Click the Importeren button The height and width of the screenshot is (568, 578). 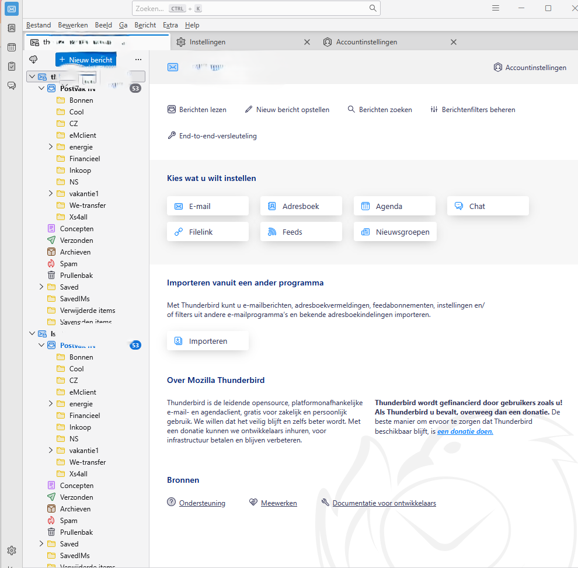pos(207,341)
